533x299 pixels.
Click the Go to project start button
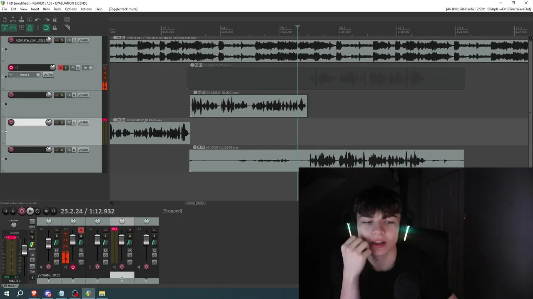5,211
